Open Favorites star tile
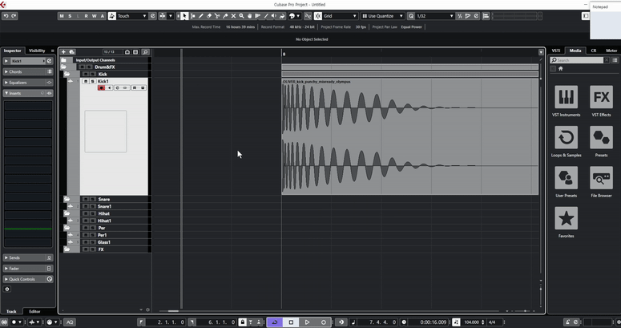This screenshot has width=621, height=328. [566, 218]
